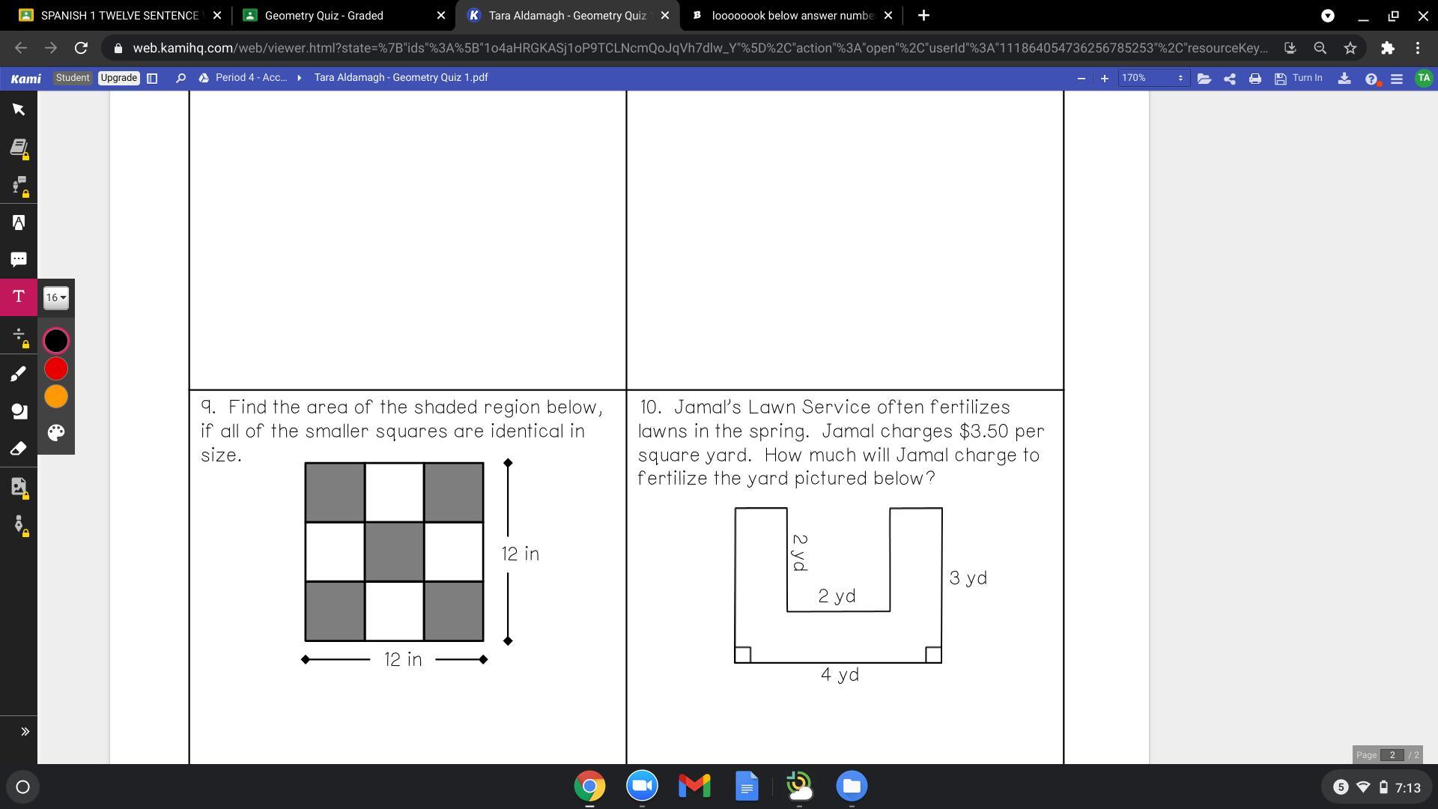Click the Share icon
Screen dimensions: 1438x809
[1230, 78]
